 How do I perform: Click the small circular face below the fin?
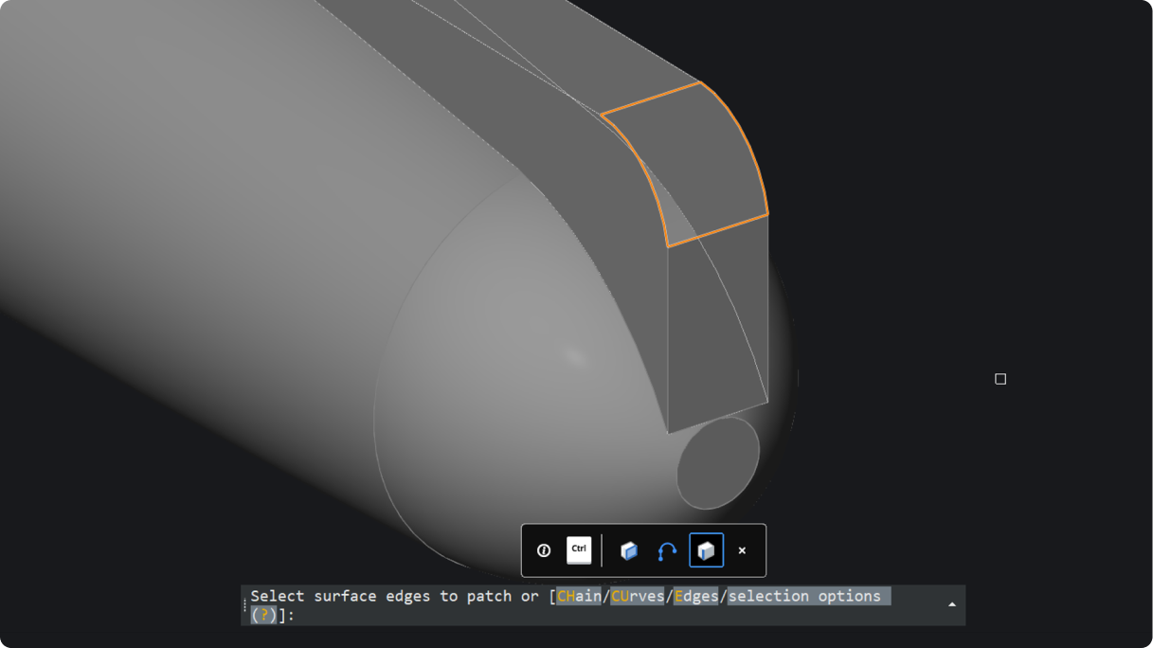point(718,462)
